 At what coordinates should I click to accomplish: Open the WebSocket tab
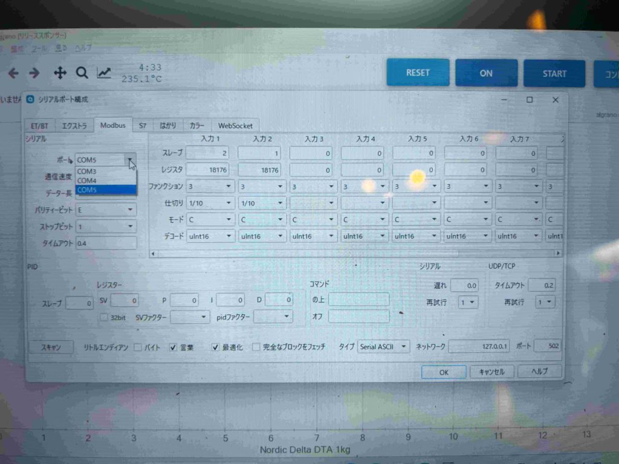click(235, 126)
